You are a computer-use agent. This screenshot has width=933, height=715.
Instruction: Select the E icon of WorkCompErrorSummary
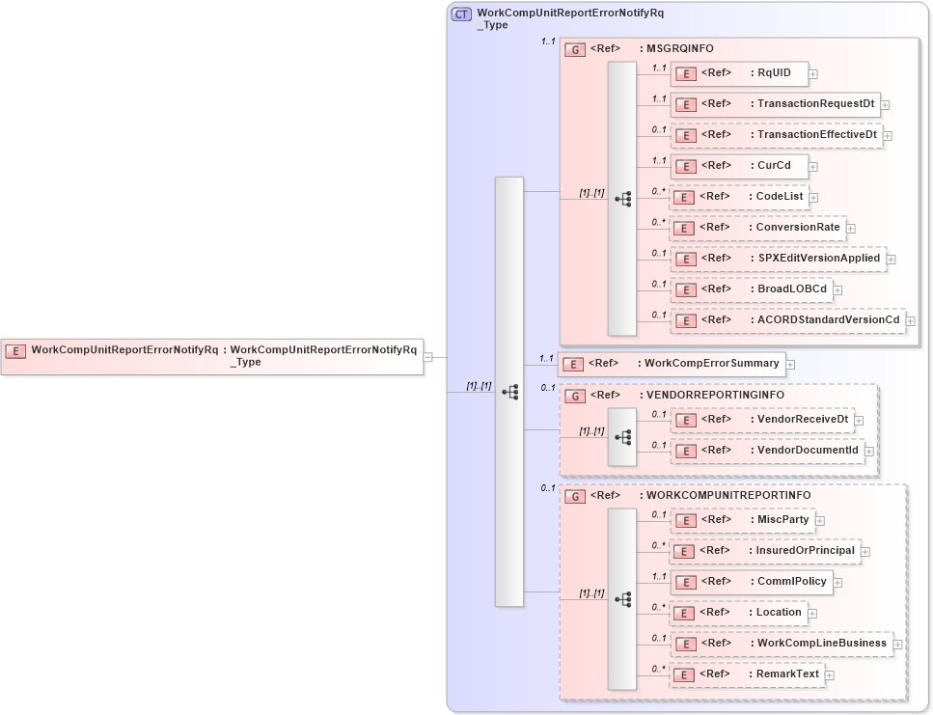click(x=573, y=364)
